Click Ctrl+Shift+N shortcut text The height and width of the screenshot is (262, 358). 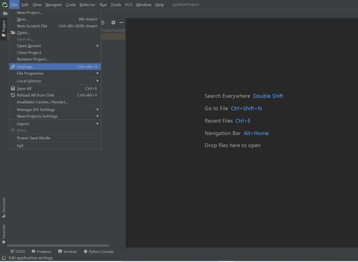click(246, 108)
